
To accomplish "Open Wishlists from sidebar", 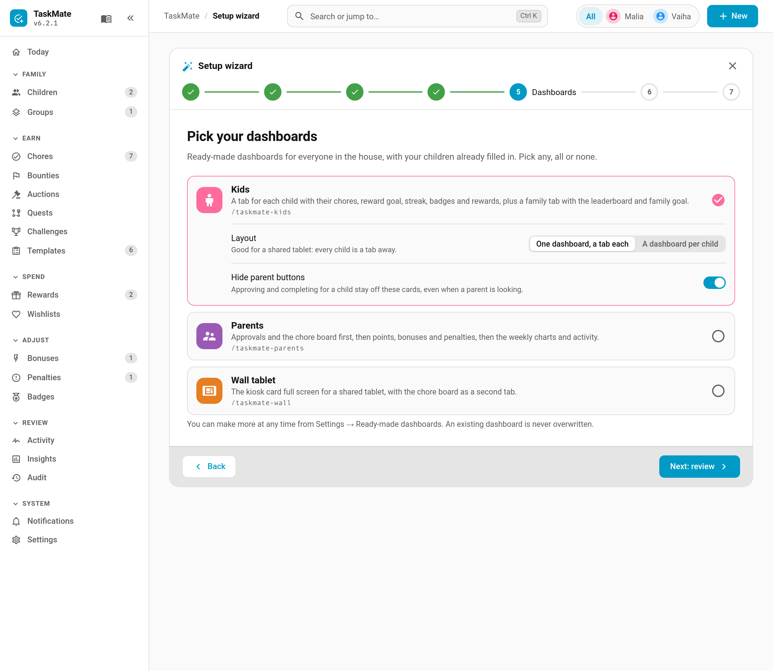I will 74,314.
